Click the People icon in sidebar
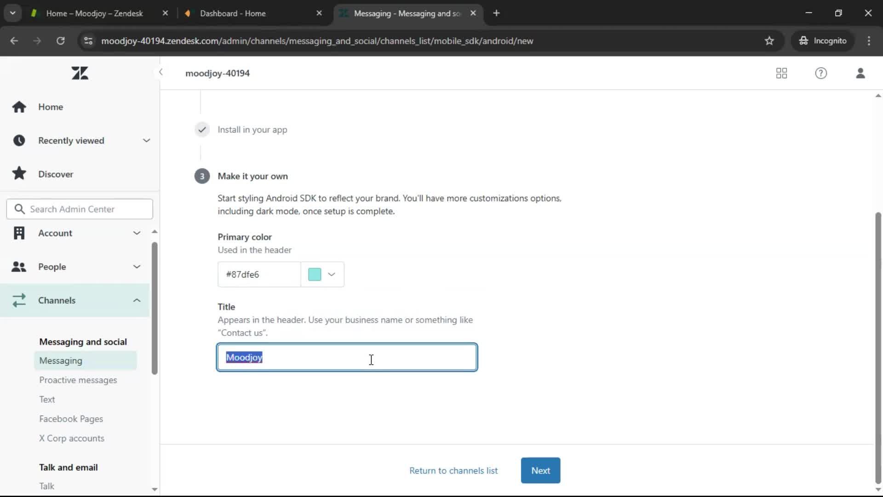This screenshot has width=883, height=497. pyautogui.click(x=19, y=267)
